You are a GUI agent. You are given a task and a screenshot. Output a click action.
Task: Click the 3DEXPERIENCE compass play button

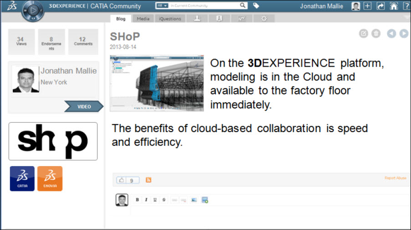coord(32,10)
